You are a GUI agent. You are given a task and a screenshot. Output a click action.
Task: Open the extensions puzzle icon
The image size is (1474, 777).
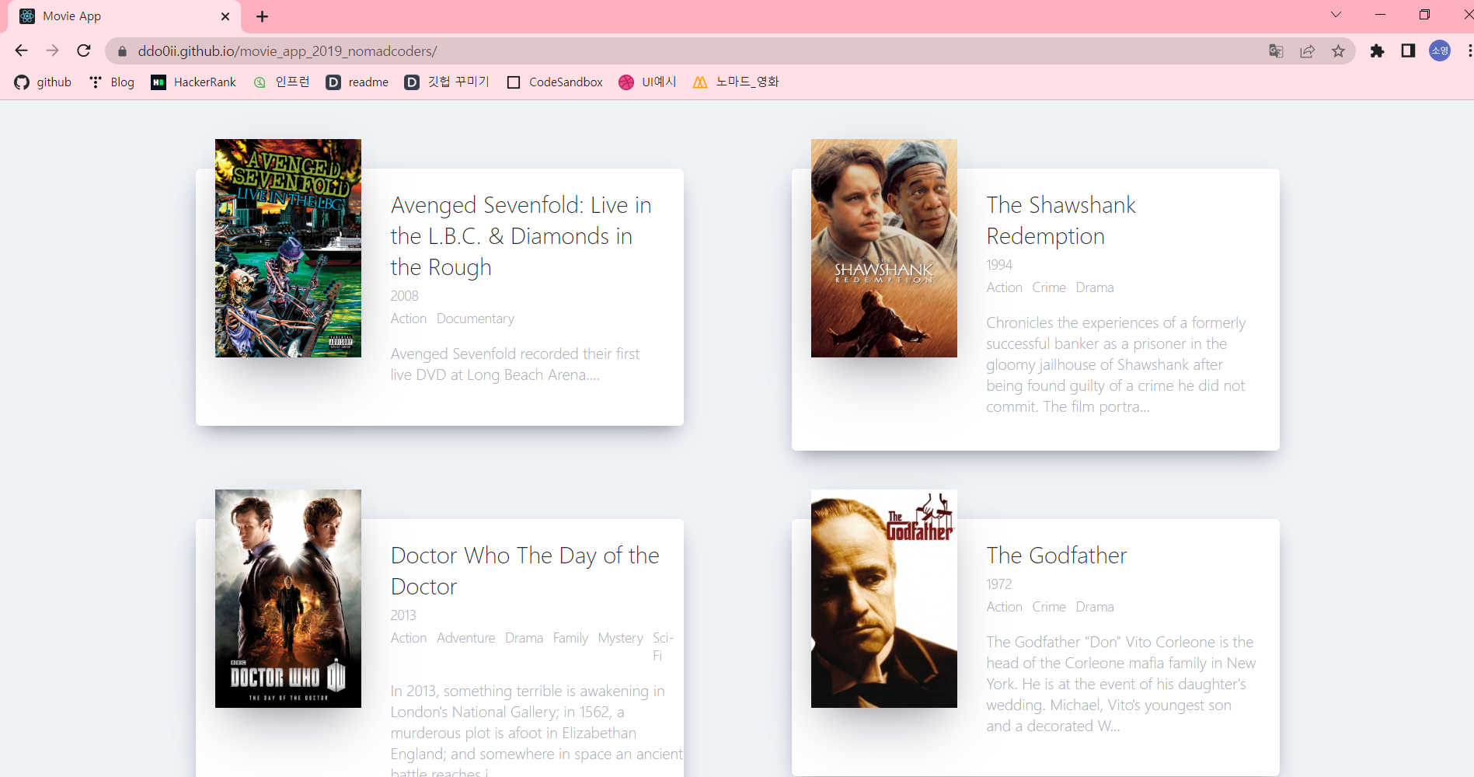click(x=1377, y=51)
